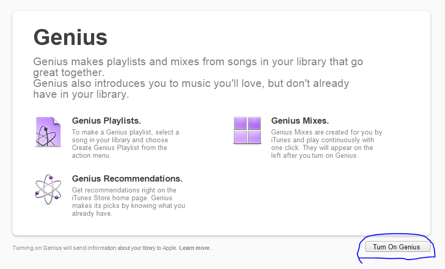Click the 'Create Genius Playlist from the' text line
This screenshot has height=269, width=445.
pos(120,148)
